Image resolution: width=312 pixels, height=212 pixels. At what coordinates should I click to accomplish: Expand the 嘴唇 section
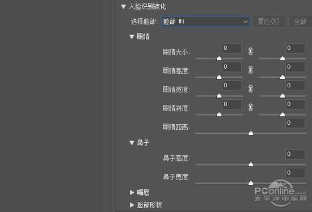click(132, 192)
